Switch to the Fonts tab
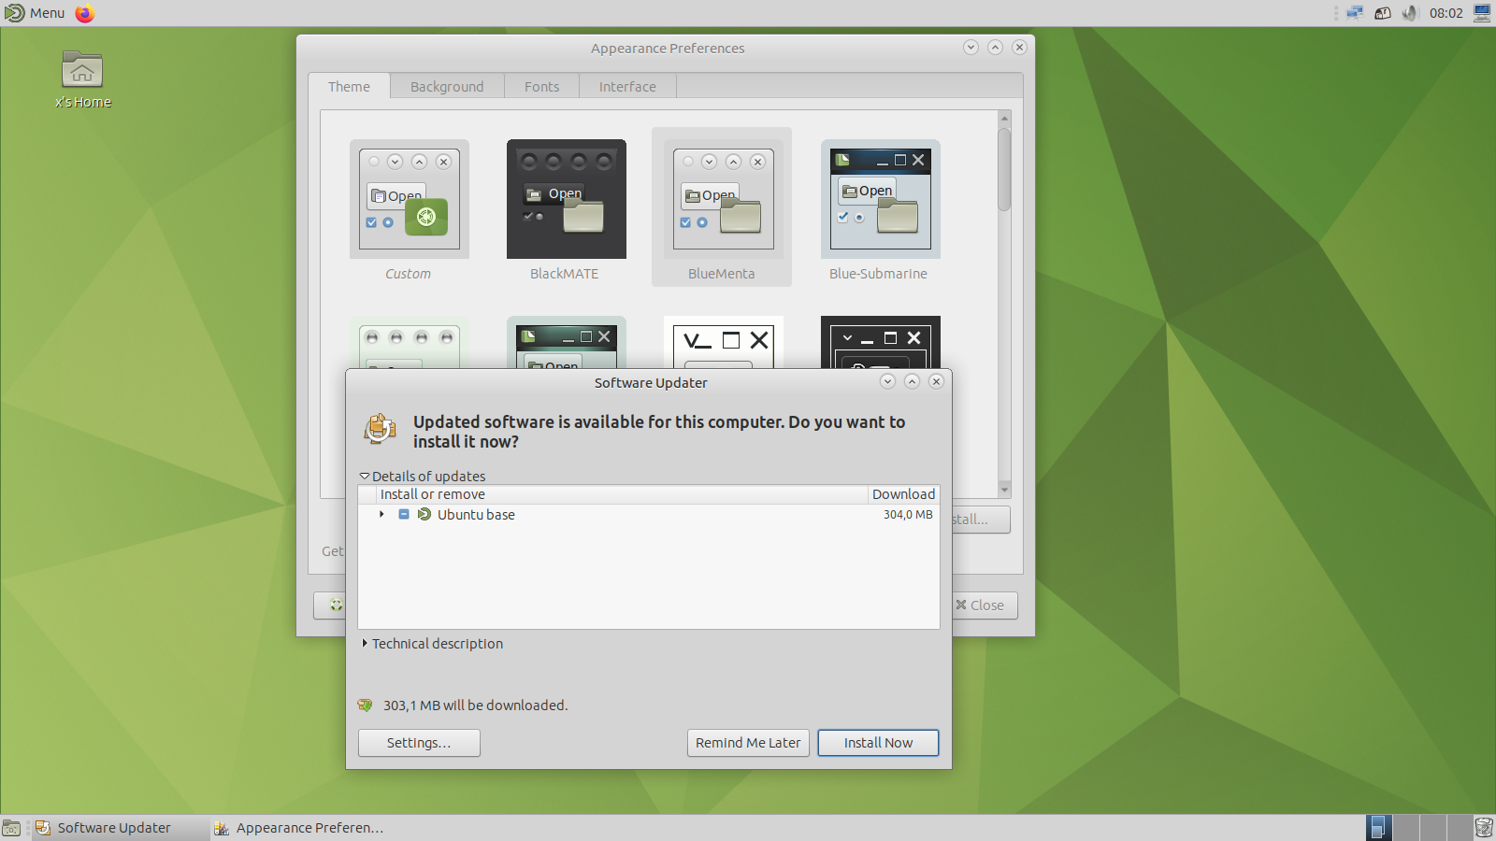Viewport: 1496px width, 841px height. [x=541, y=86]
